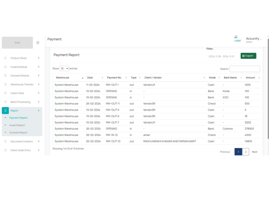Click the Warehouse Transfer sidebar icon
Viewport: 269px width, 201px height.
click(x=5, y=84)
